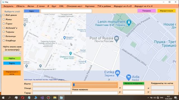Click the yellow Маршрутизация button
This screenshot has width=179, height=100.
pos(166,11)
